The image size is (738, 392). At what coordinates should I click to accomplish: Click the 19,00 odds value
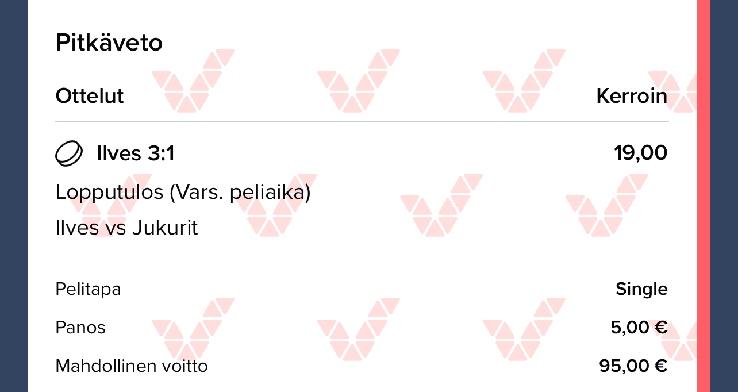(640, 153)
